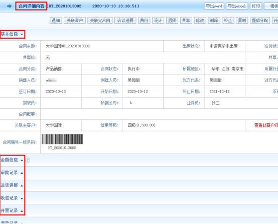This screenshot has width=278, height=224.
Task: Click the 提成分配 button
Action: 260,20
